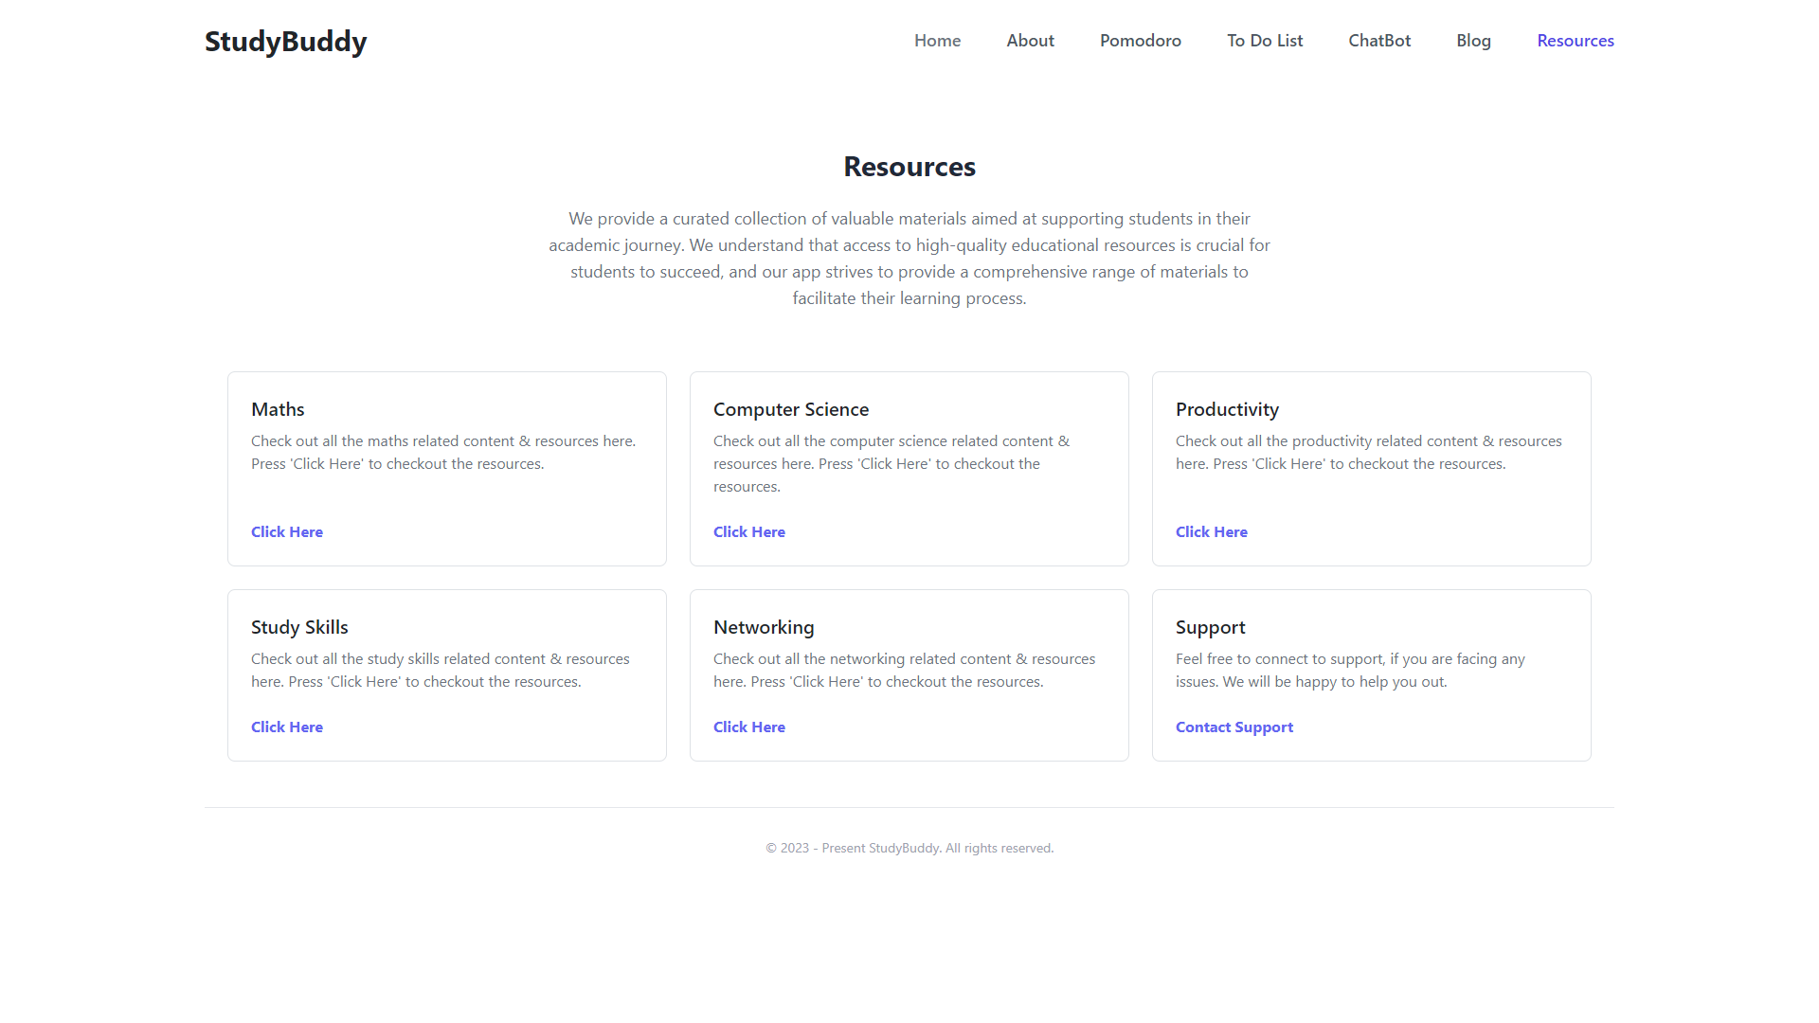
Task: Click 'Click Here' under Maths
Action: (286, 532)
